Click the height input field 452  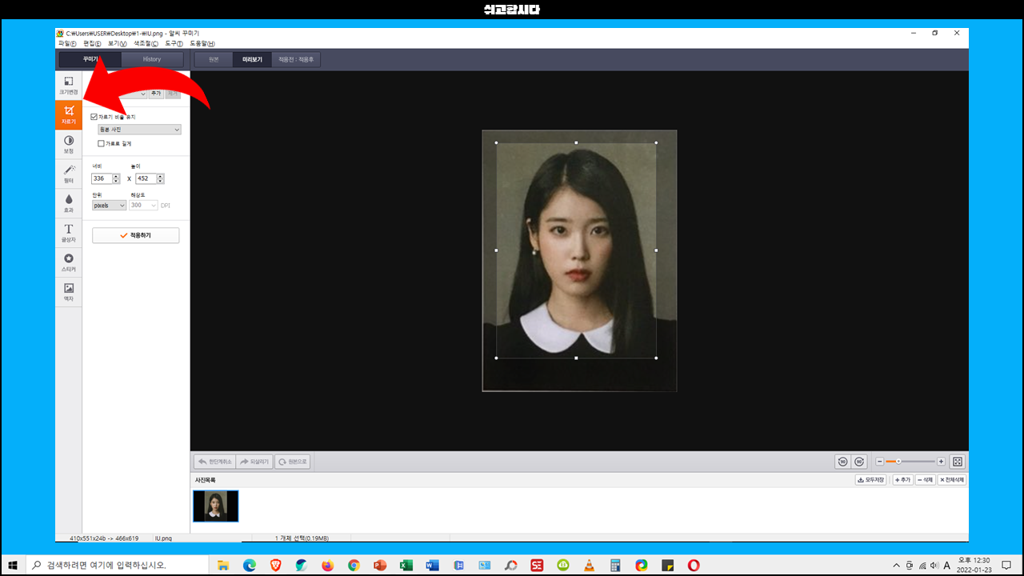146,178
